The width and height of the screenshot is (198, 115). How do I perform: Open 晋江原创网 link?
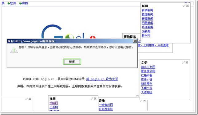(148, 71)
